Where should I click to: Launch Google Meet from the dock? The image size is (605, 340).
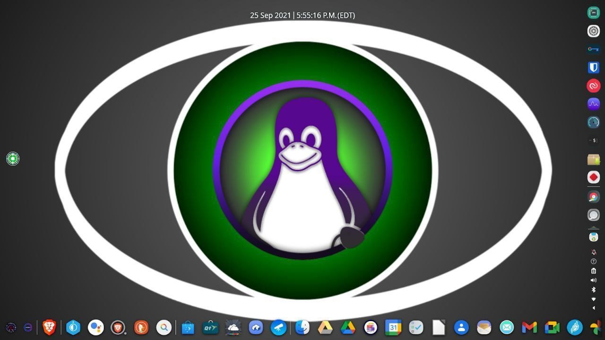coord(552,327)
